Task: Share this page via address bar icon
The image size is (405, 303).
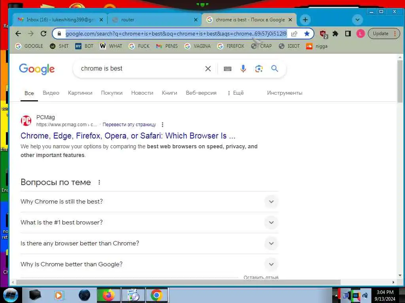Action: [x=294, y=34]
